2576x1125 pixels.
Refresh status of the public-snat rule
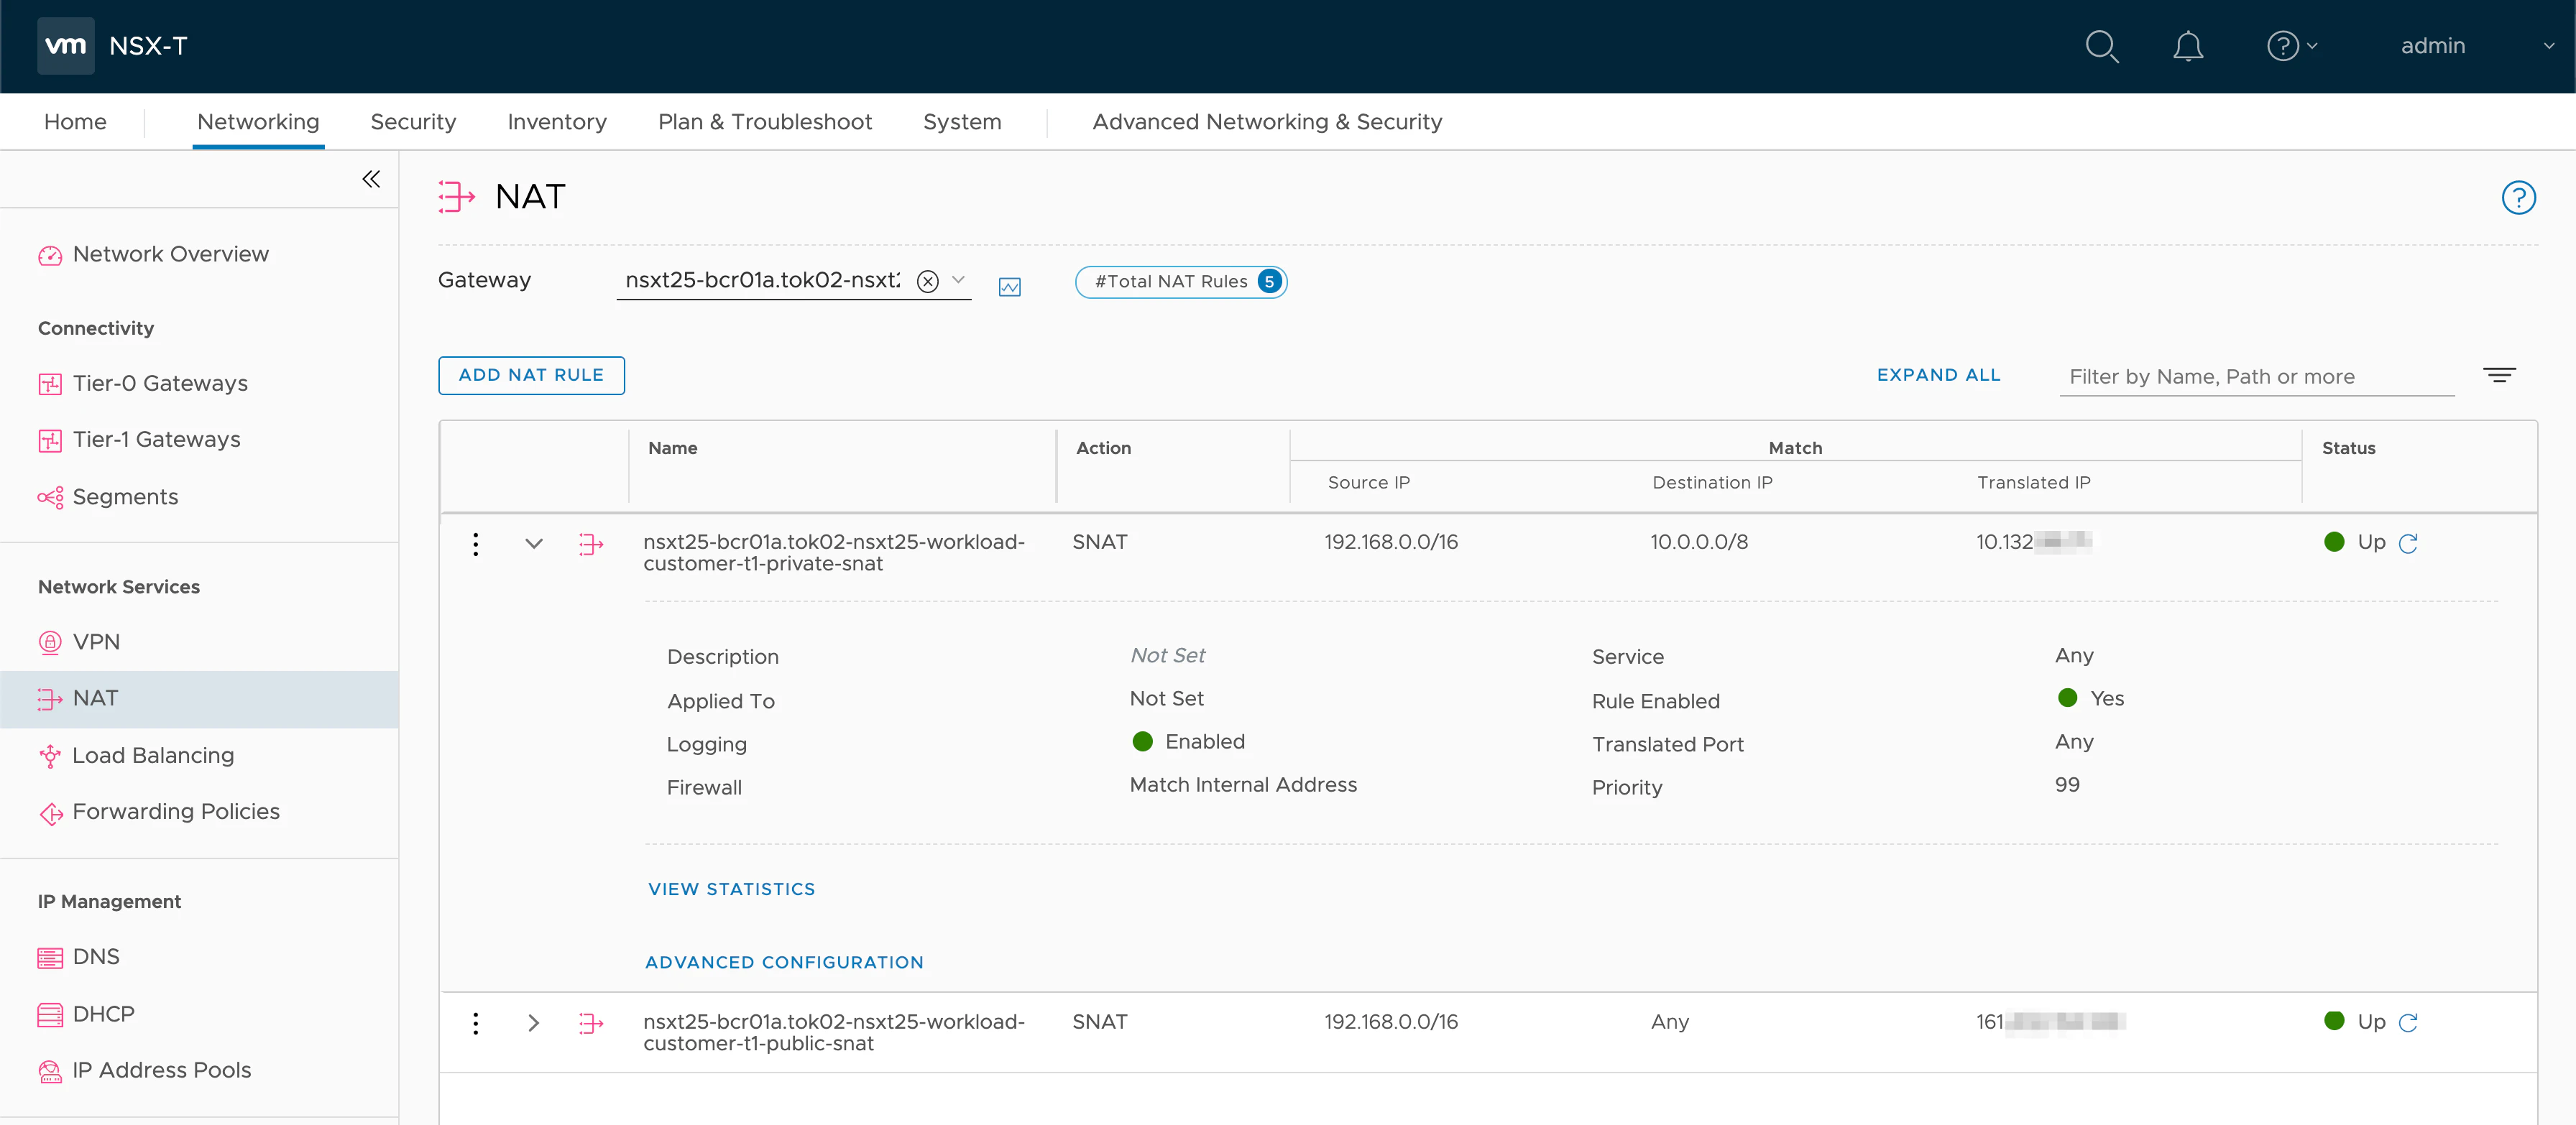[2408, 1022]
